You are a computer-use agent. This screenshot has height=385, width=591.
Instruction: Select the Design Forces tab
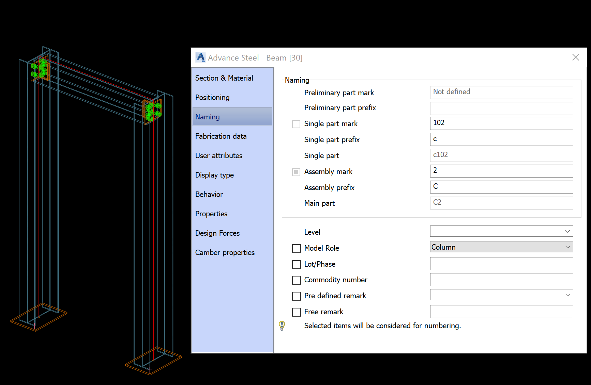tap(217, 233)
